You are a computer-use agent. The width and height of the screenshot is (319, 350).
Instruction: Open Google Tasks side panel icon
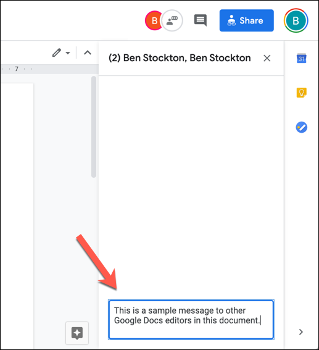click(x=301, y=127)
